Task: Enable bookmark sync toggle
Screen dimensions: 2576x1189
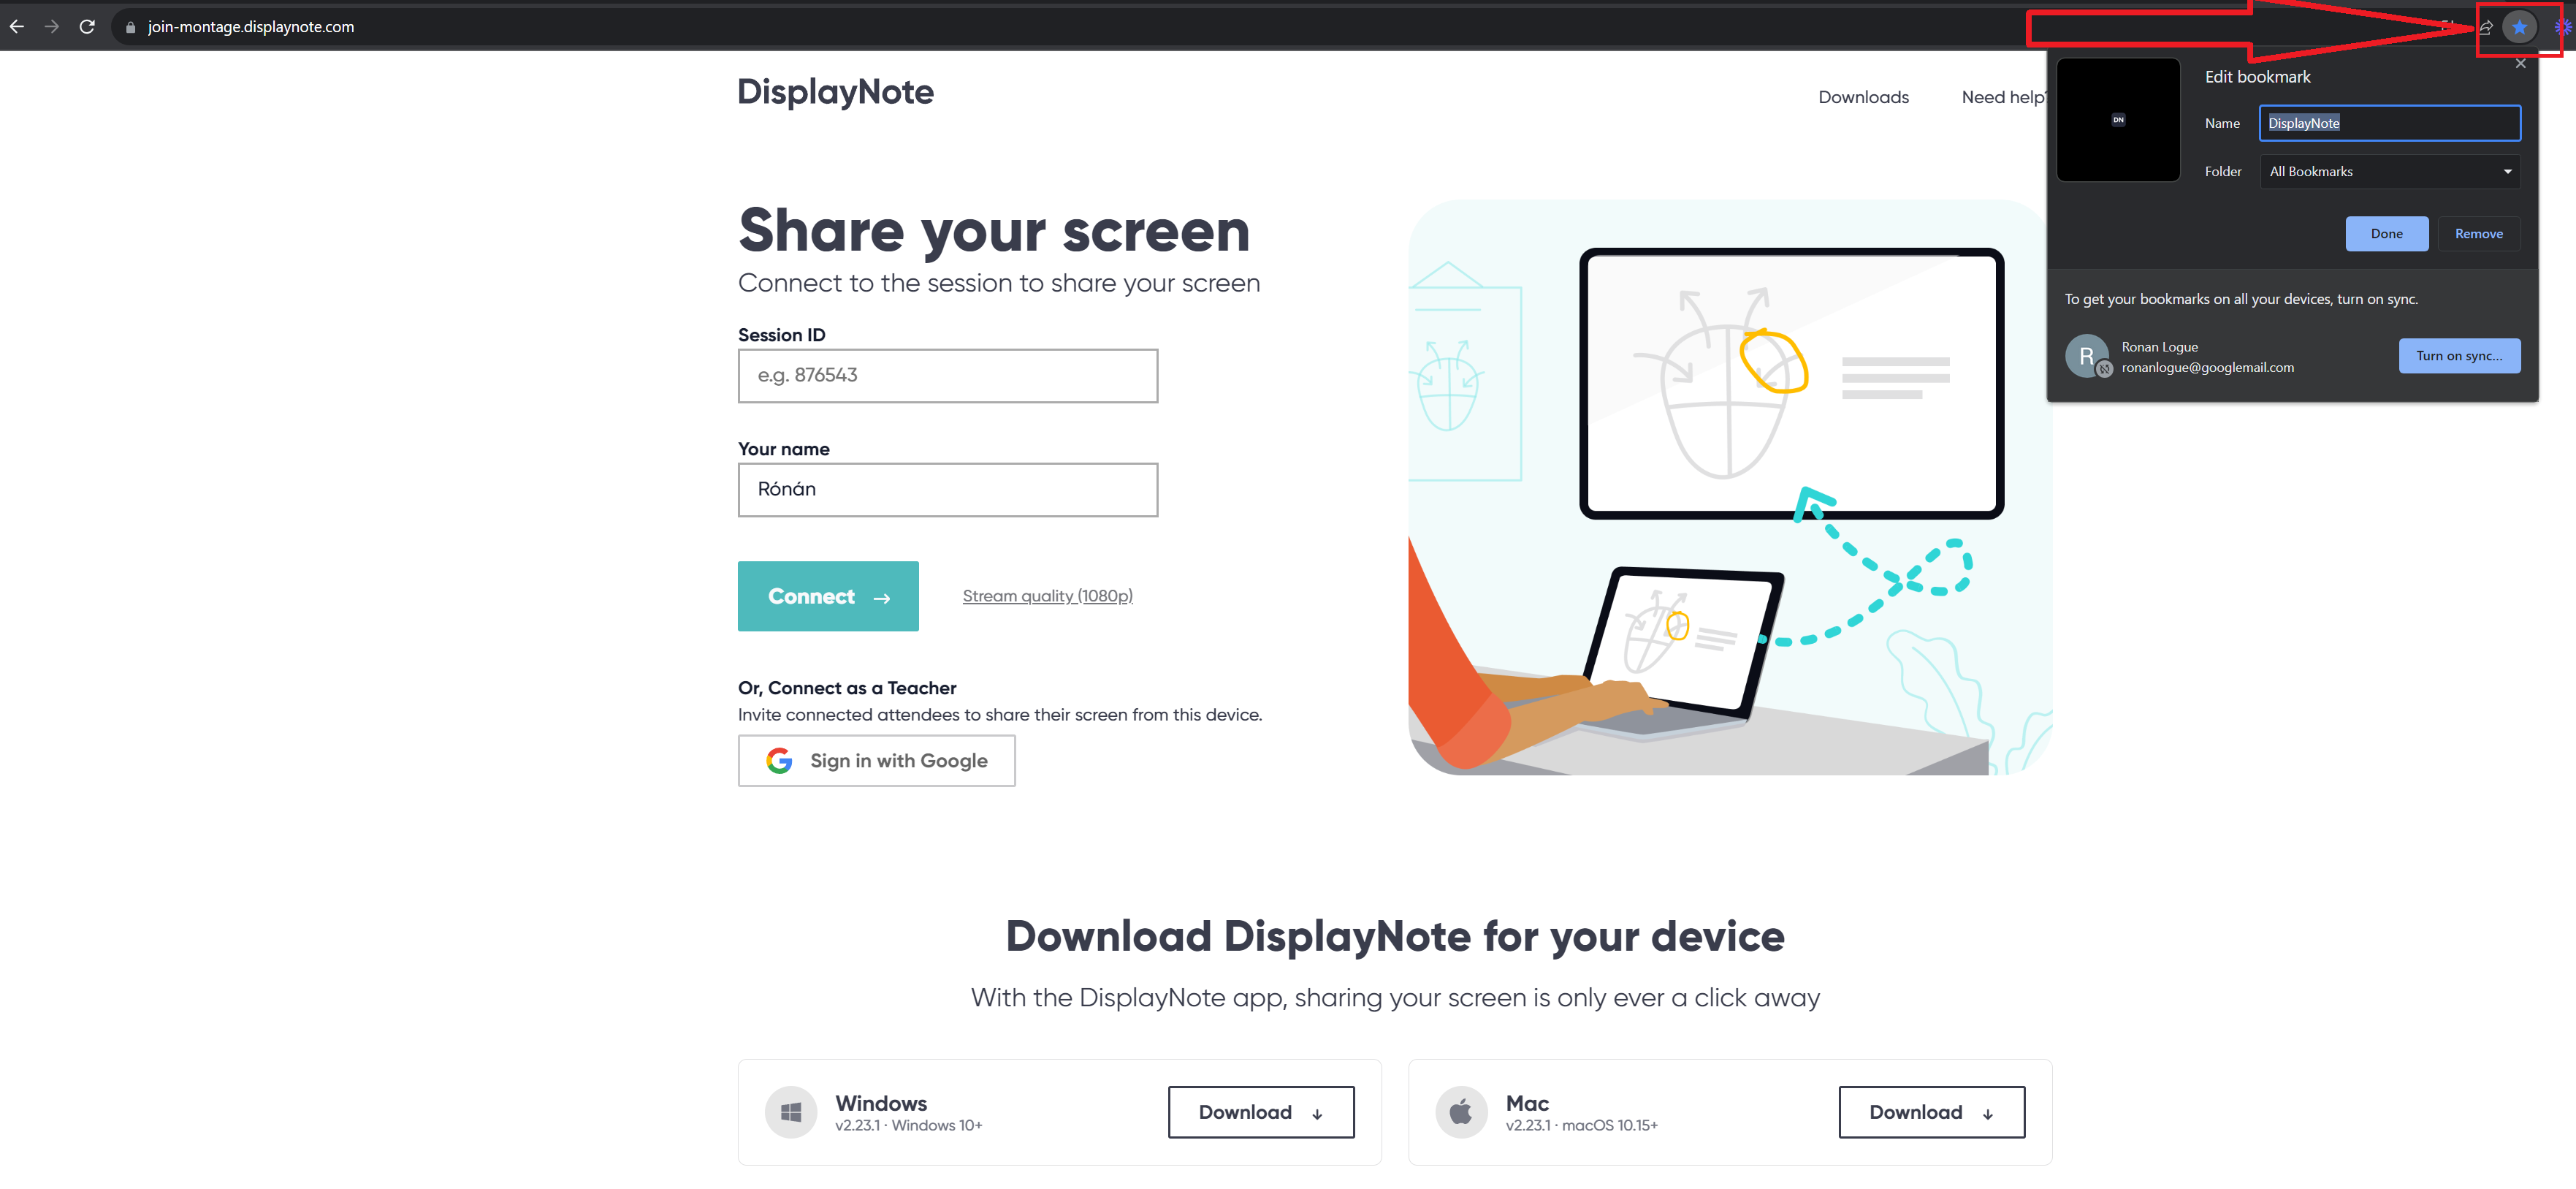Action: tap(2459, 354)
